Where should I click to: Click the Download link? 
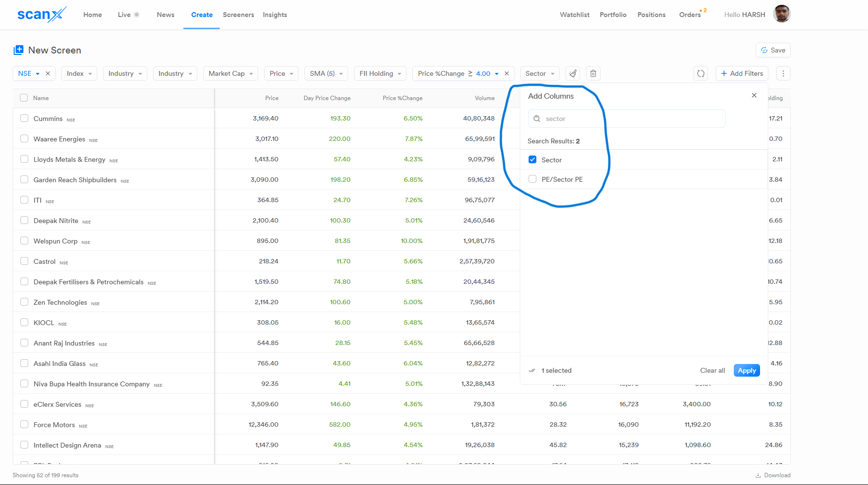[x=777, y=475]
